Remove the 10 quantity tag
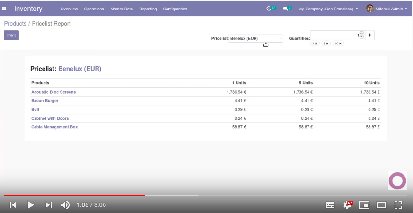The height and width of the screenshot is (213, 413). tap(340, 44)
